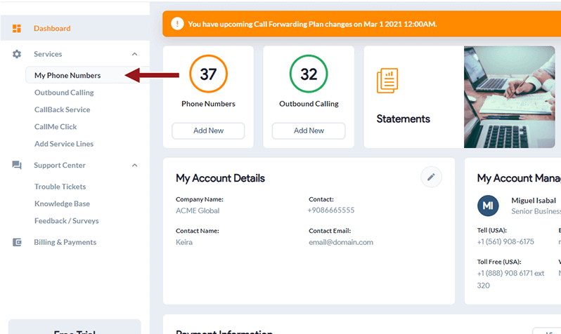Image resolution: width=561 pixels, height=334 pixels.
Task: Click the Outbound Calling card label
Action: pyautogui.click(x=309, y=104)
